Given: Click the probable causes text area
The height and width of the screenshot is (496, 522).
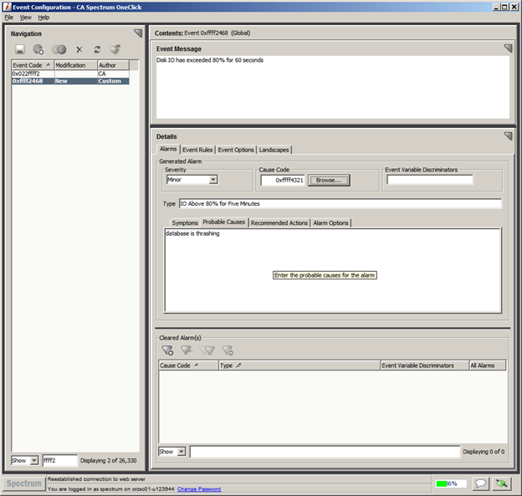Looking at the screenshot, I should pyautogui.click(x=333, y=270).
